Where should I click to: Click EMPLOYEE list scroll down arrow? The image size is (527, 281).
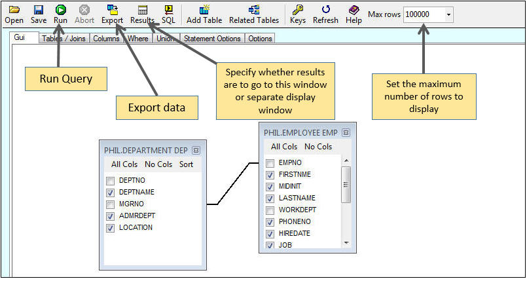point(346,243)
